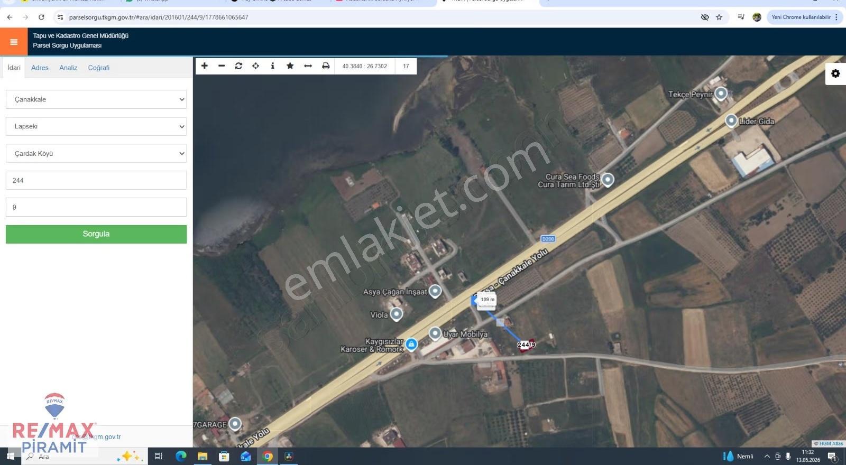This screenshot has height=465, width=846.
Task: Click the coordinates readout 40.3840 : 26.7302
Action: click(x=364, y=66)
